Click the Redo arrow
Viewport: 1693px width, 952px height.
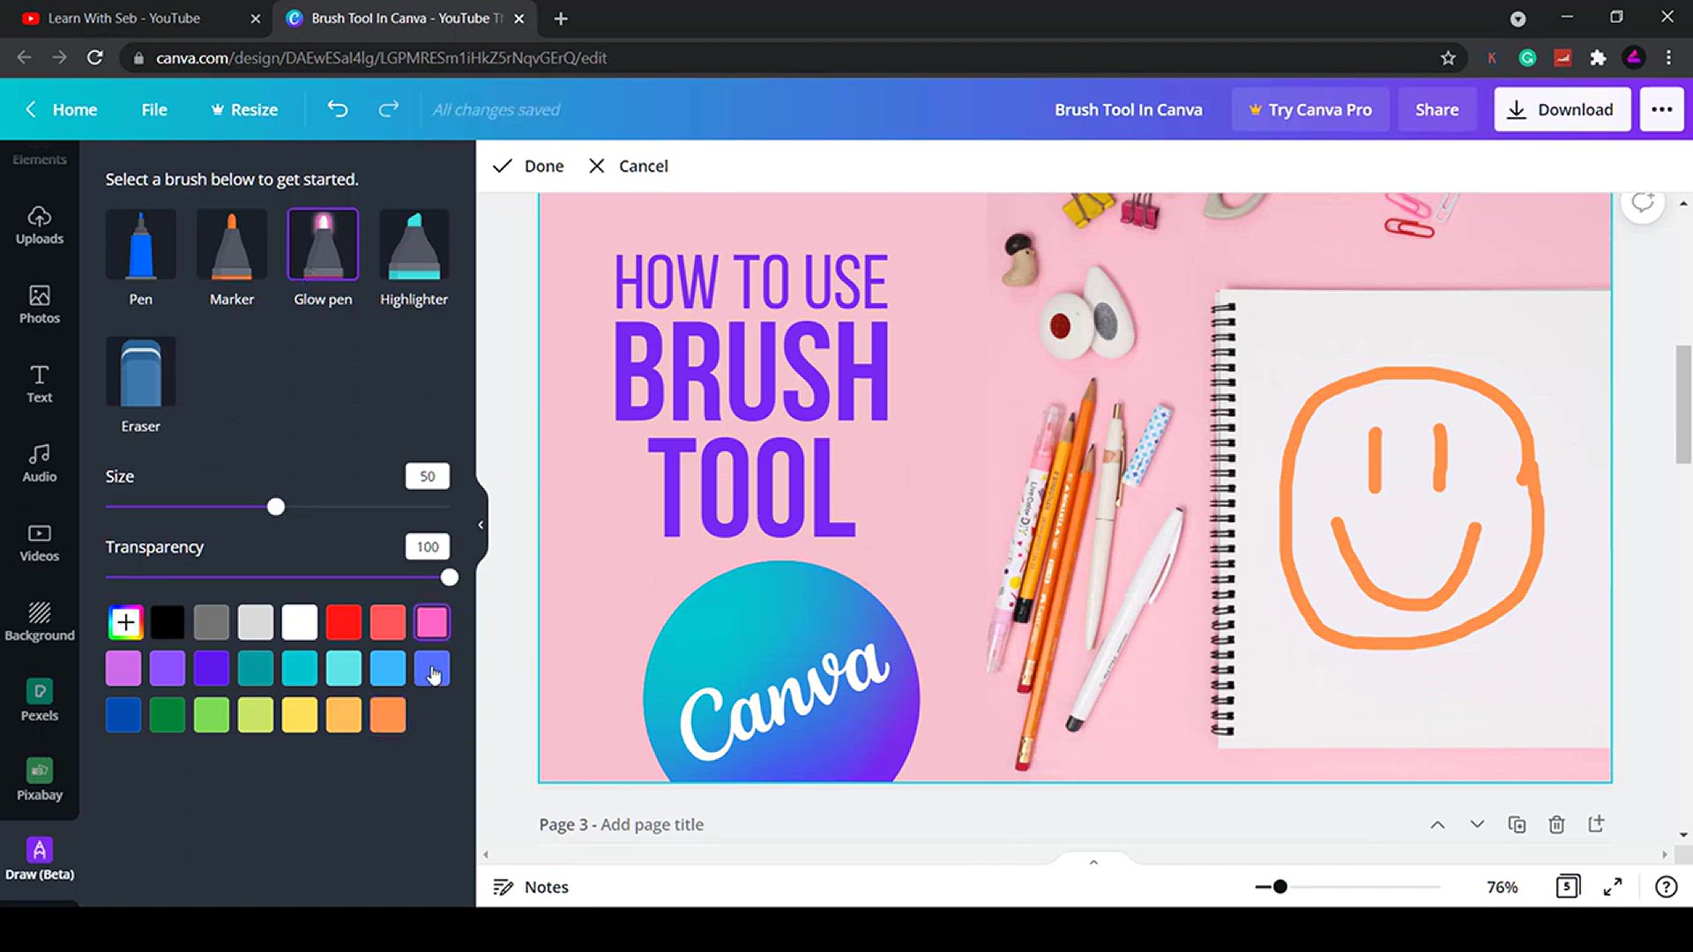[389, 109]
